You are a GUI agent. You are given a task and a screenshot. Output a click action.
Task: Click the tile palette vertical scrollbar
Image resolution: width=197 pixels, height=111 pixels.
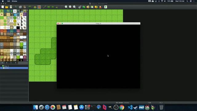pos(27,35)
